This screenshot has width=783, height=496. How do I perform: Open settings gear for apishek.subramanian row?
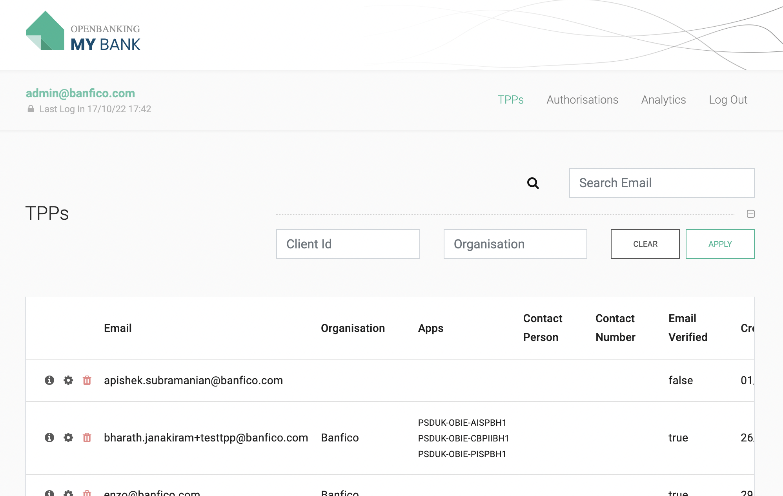[x=68, y=380]
